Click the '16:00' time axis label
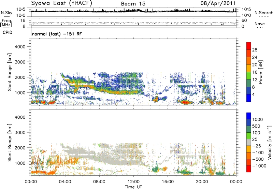The width and height of the screenshot is (273, 189). 168,182
